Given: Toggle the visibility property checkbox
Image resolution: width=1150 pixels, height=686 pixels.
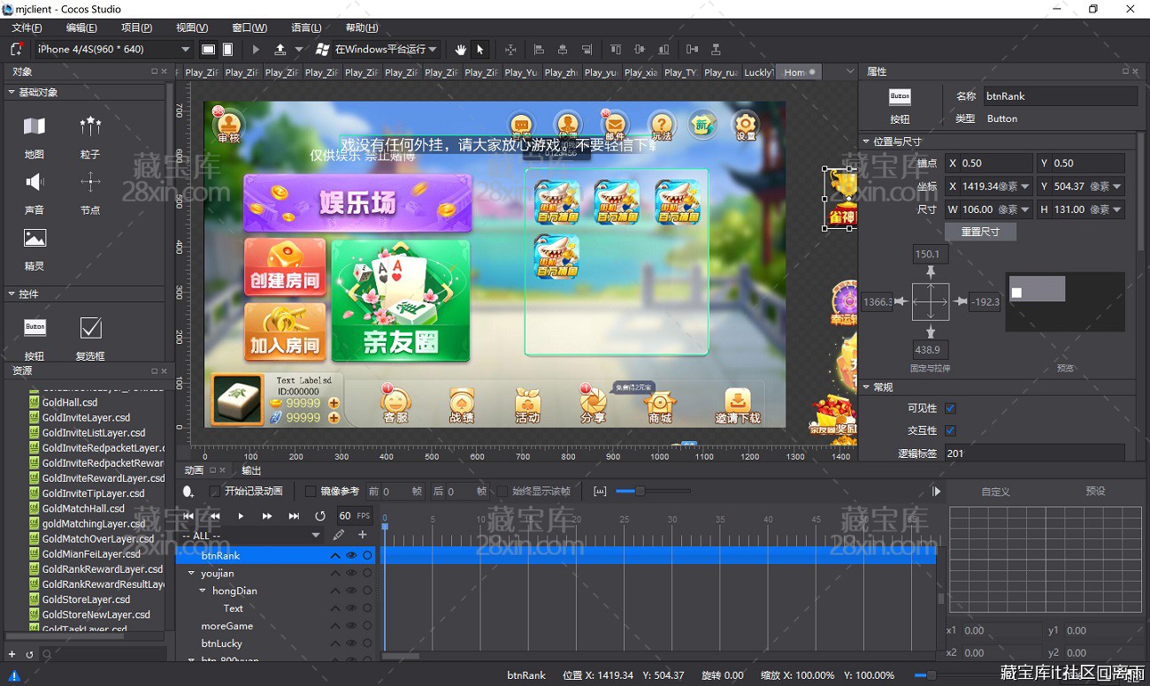Looking at the screenshot, I should coord(950,408).
